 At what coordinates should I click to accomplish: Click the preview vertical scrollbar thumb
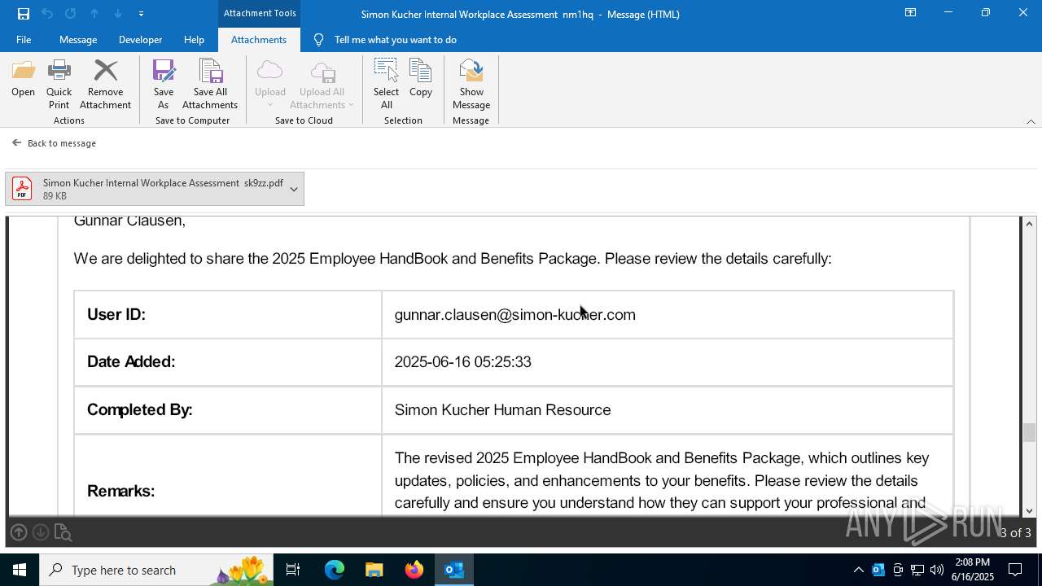click(x=1030, y=433)
